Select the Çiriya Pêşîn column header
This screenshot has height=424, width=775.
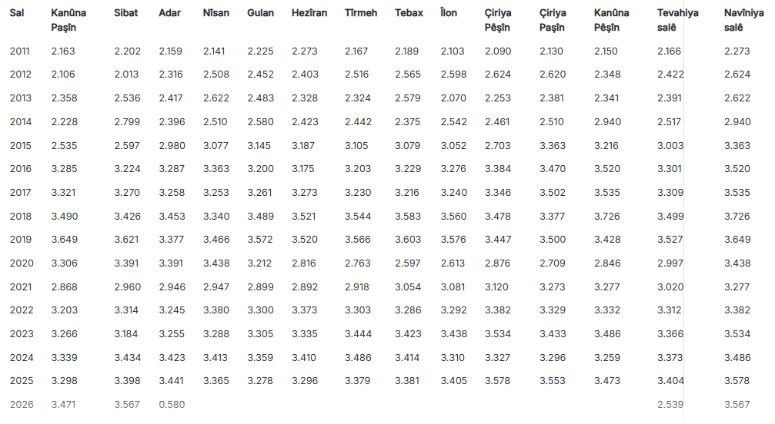click(x=498, y=20)
